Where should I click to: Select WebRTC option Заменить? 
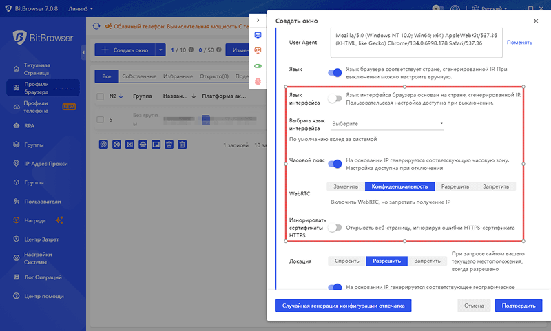coord(346,186)
